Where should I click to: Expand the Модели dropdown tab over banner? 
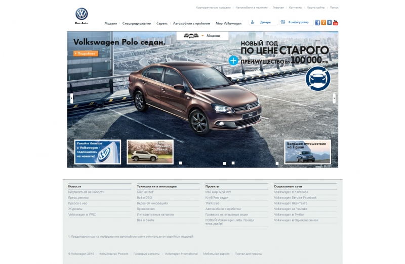tap(202, 36)
